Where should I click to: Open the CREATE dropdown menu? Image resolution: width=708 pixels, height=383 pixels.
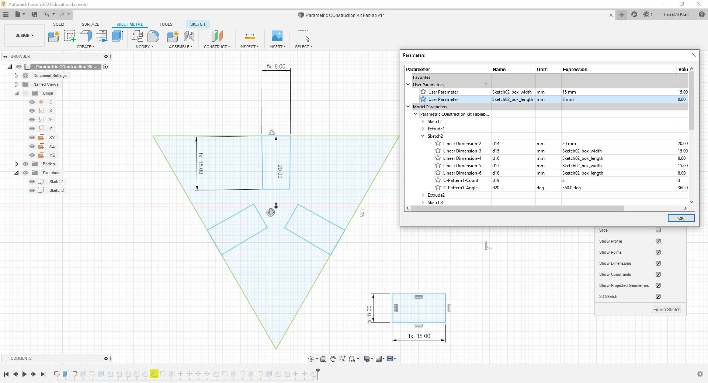tap(86, 47)
